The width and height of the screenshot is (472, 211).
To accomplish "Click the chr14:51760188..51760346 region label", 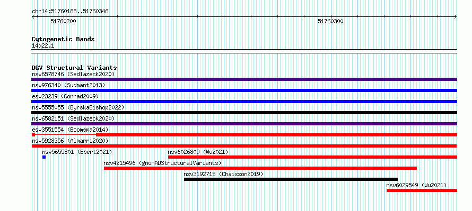I will (x=70, y=12).
